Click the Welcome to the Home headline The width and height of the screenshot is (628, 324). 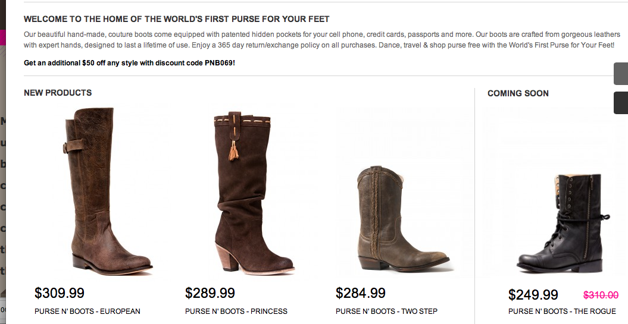coord(177,19)
